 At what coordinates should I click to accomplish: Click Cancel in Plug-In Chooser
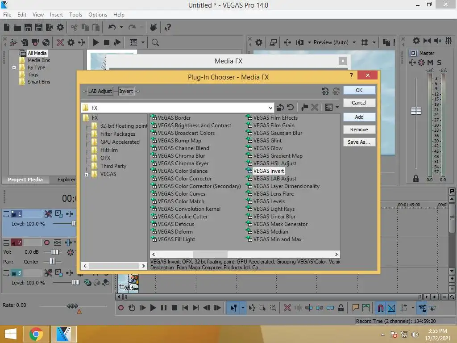pos(359,103)
